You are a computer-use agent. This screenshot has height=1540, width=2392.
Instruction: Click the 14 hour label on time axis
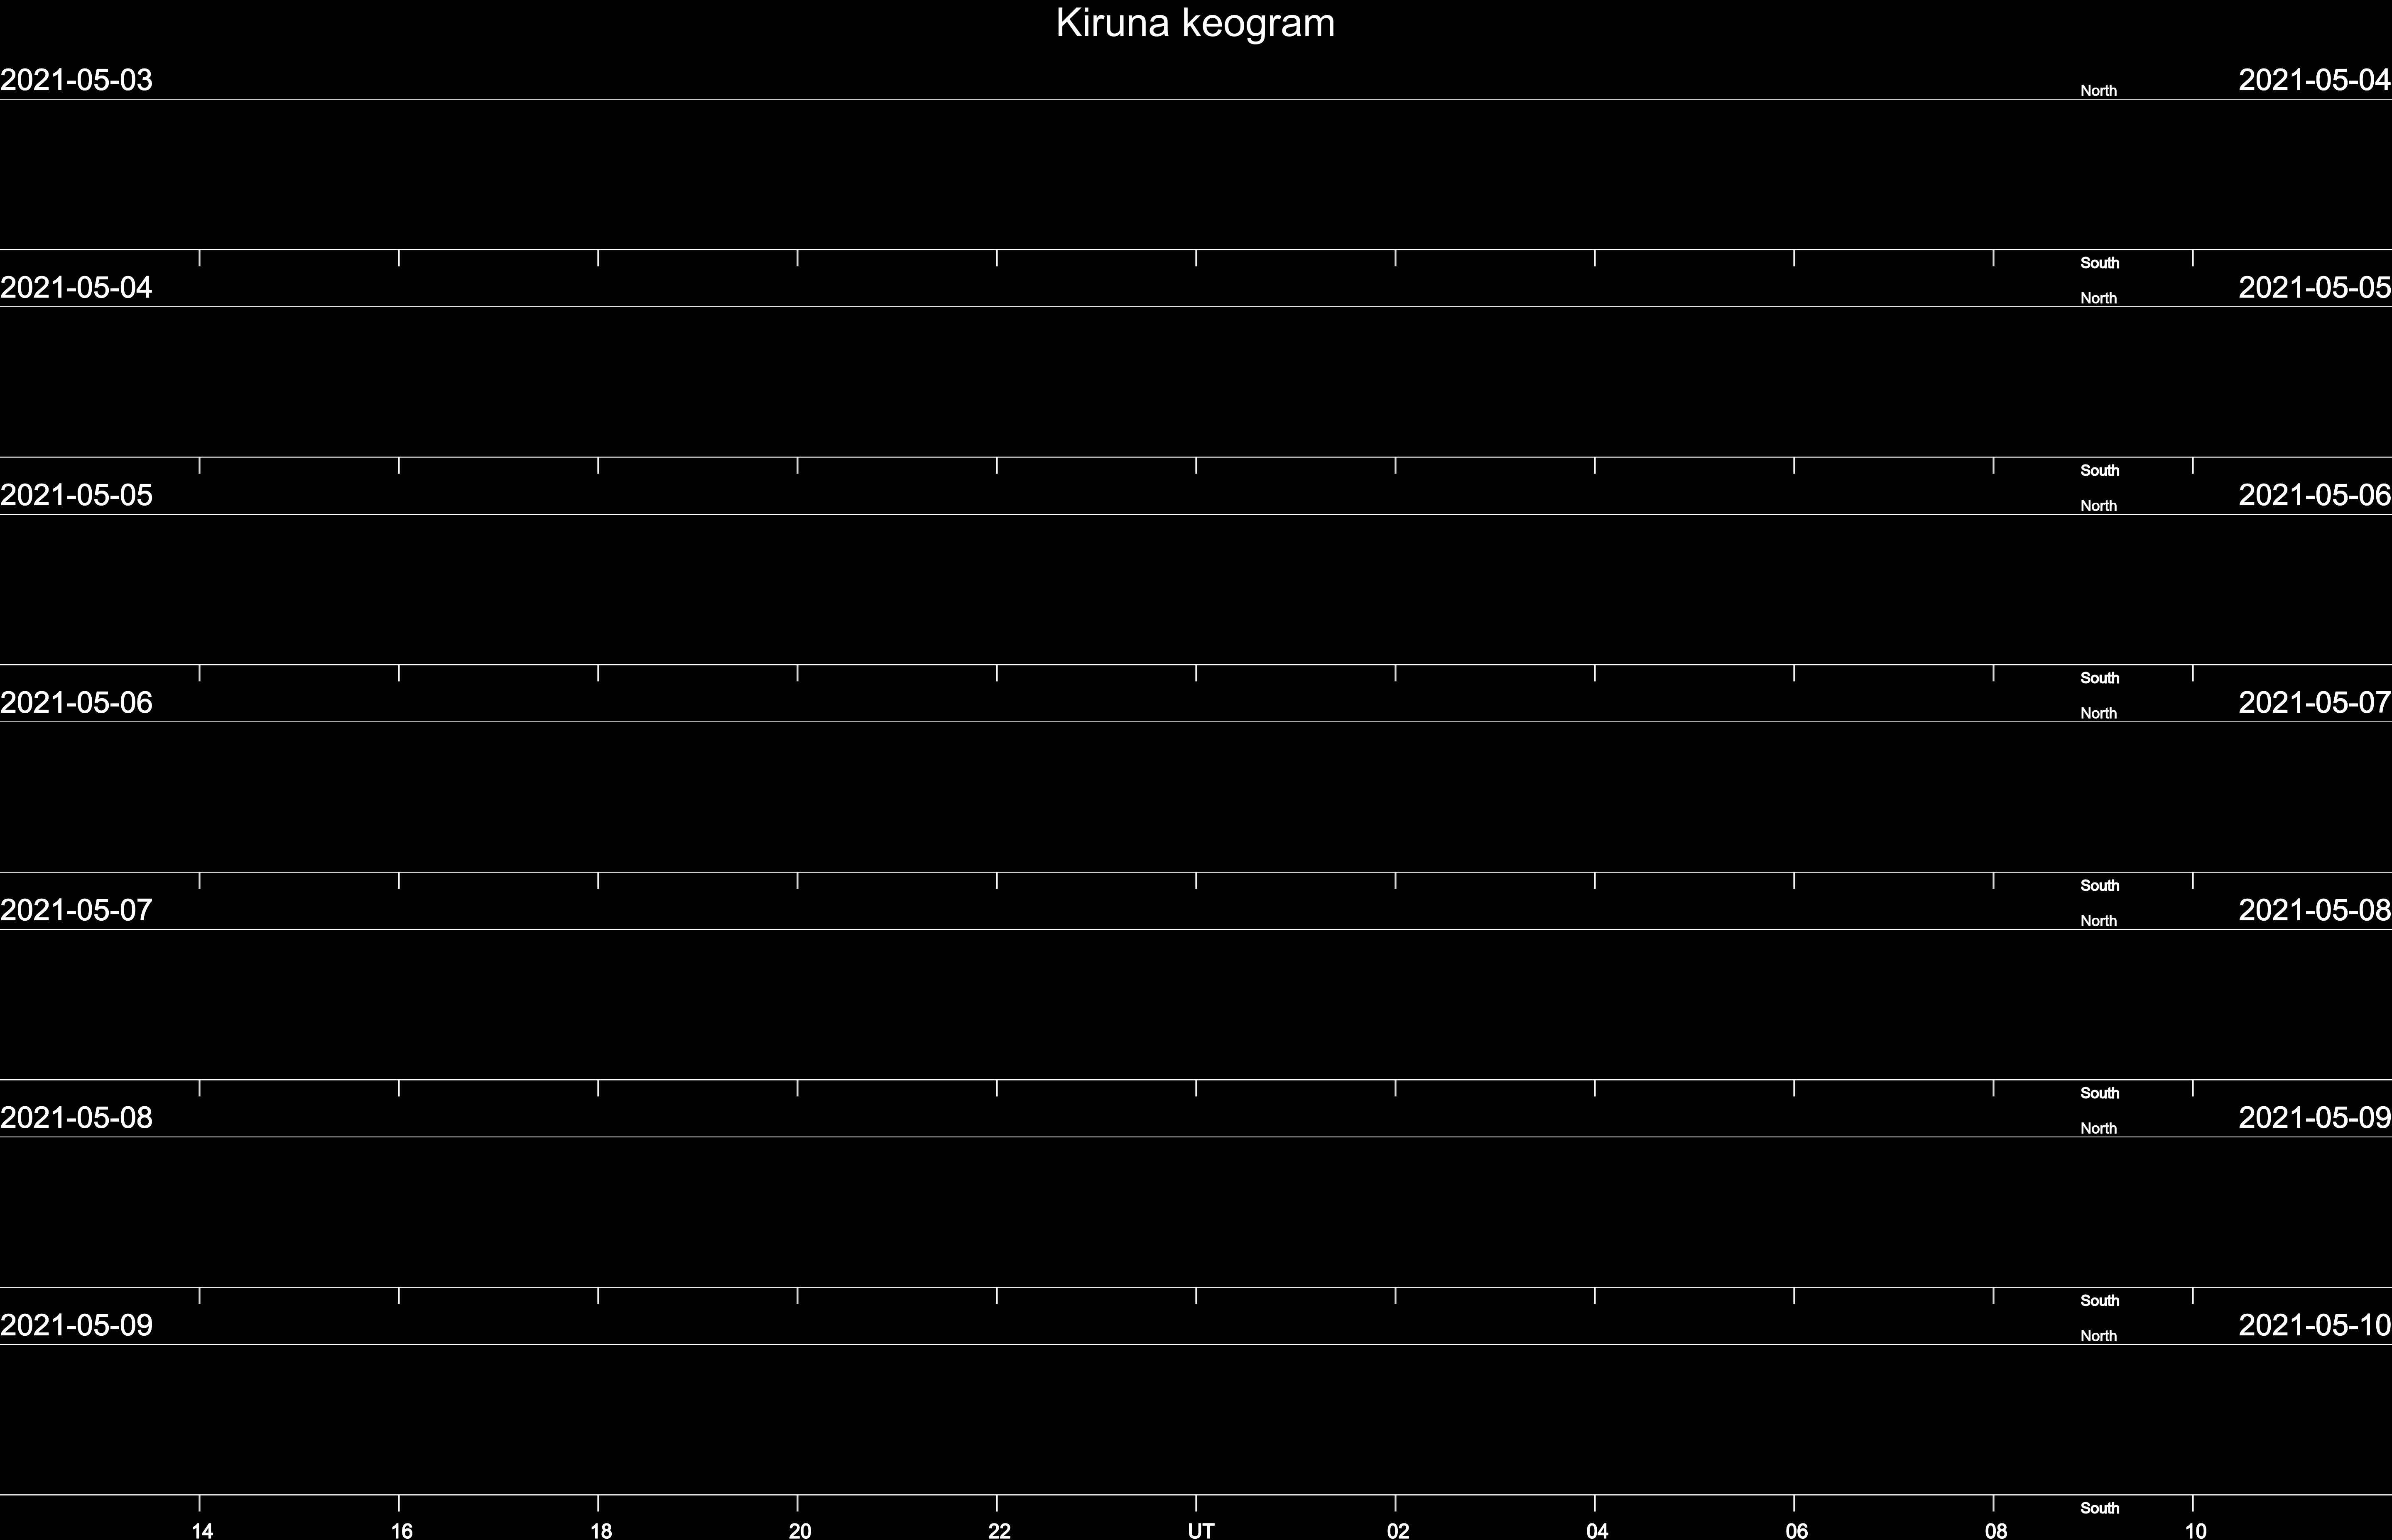click(202, 1530)
